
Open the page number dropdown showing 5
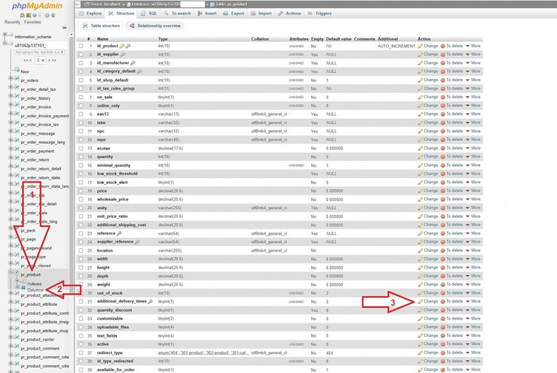click(41, 60)
